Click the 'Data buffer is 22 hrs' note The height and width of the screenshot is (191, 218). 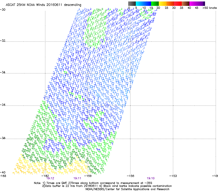tap(70, 186)
